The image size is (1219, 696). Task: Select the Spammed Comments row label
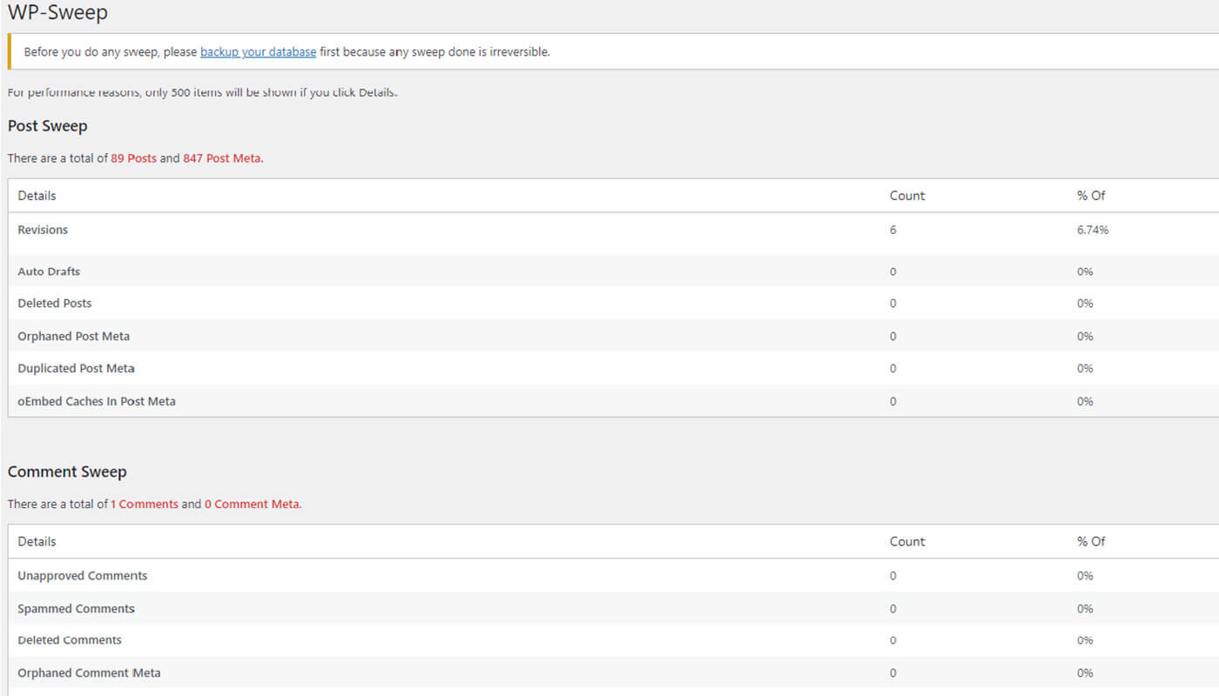(76, 608)
